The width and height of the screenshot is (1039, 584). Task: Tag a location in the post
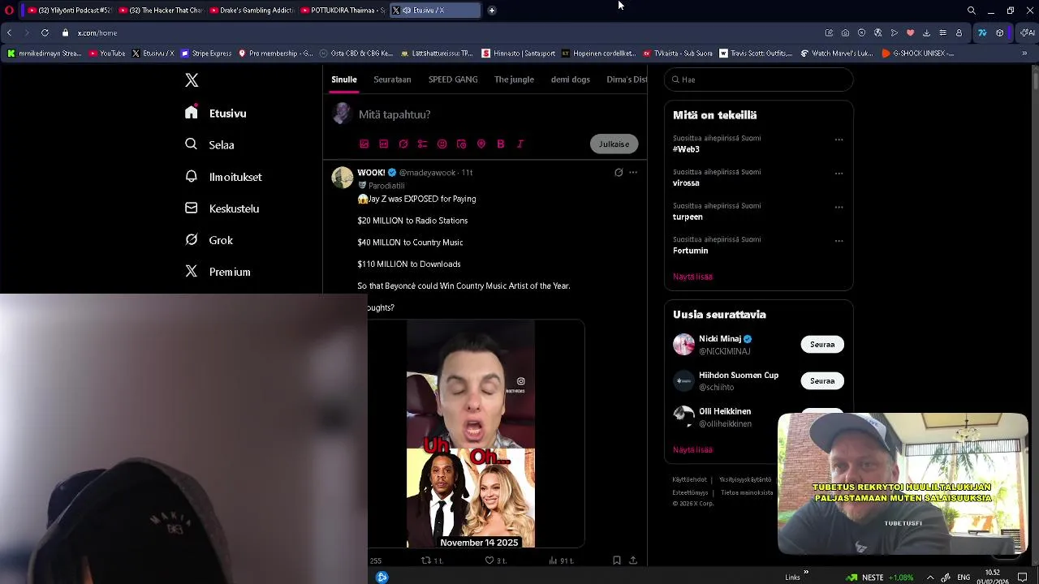coord(481,144)
